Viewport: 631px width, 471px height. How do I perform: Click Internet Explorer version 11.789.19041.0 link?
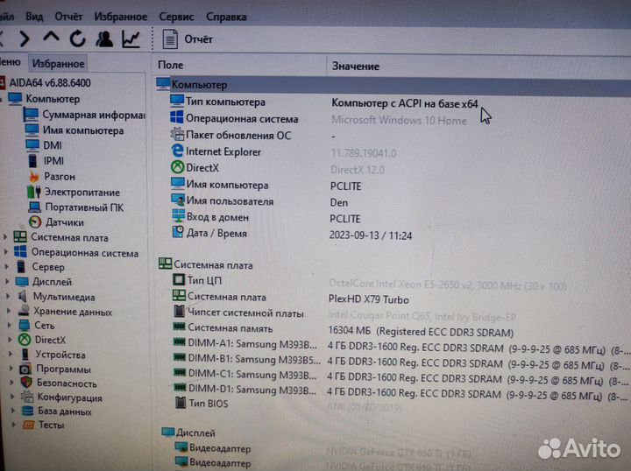(364, 153)
